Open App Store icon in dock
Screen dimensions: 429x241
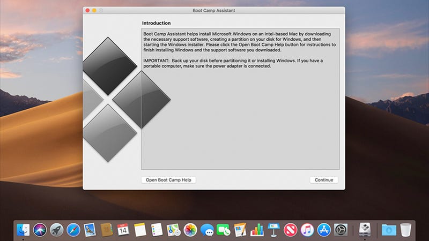click(324, 230)
